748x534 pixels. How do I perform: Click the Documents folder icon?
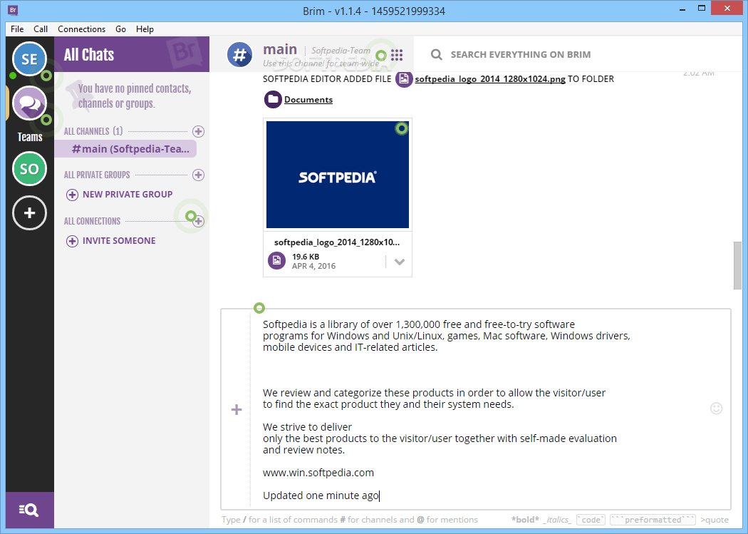[273, 99]
